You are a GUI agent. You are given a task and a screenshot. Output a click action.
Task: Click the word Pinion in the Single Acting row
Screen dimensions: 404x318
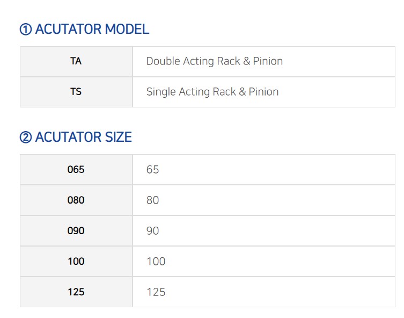pyautogui.click(x=263, y=92)
